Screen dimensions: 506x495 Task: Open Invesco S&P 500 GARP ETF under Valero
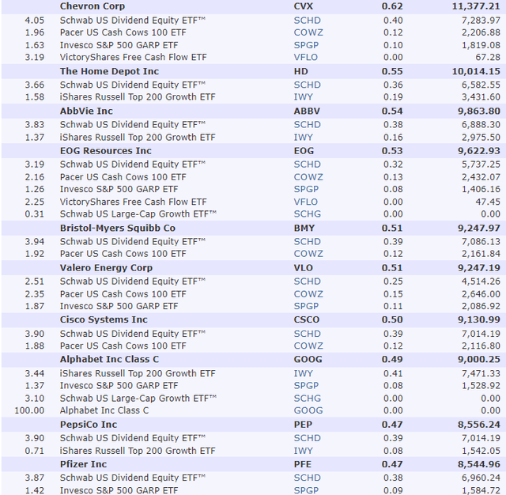pos(119,306)
